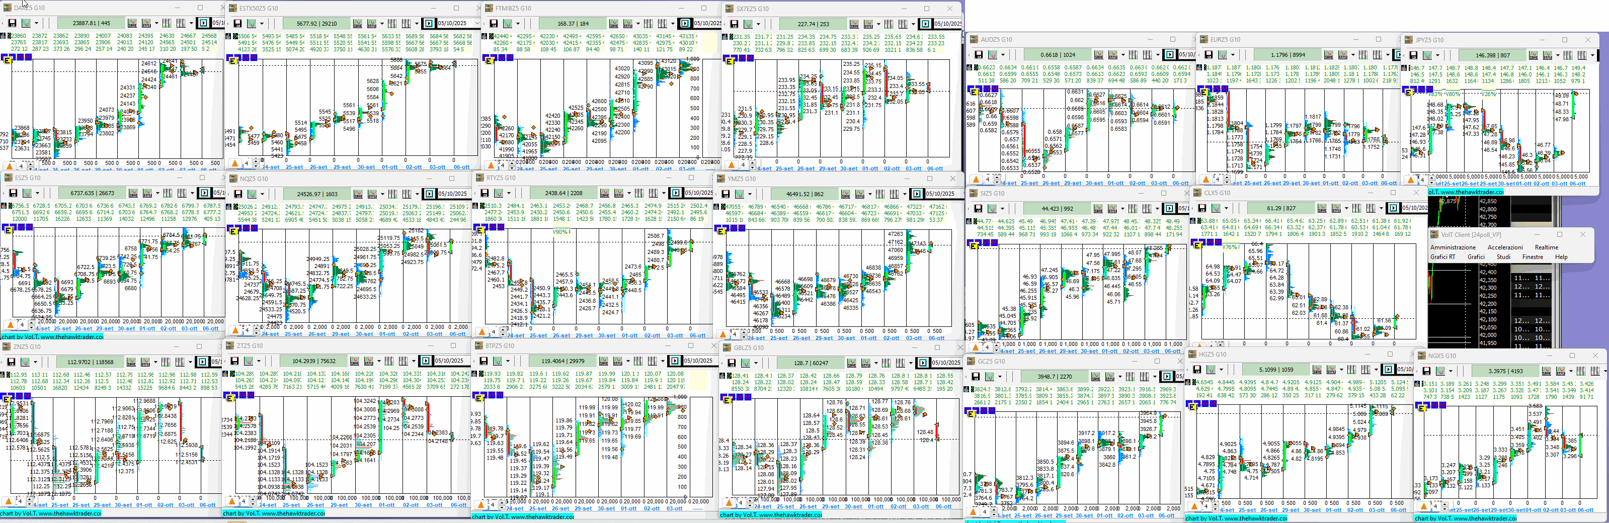Click the floppy disk save icon in ESTX50Z5 window
The width and height of the screenshot is (1609, 523).
click(237, 24)
